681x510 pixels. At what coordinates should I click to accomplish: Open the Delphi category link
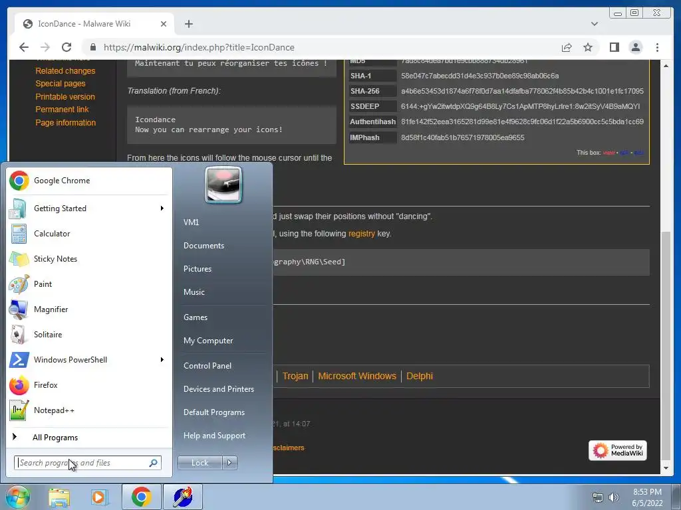[420, 376]
